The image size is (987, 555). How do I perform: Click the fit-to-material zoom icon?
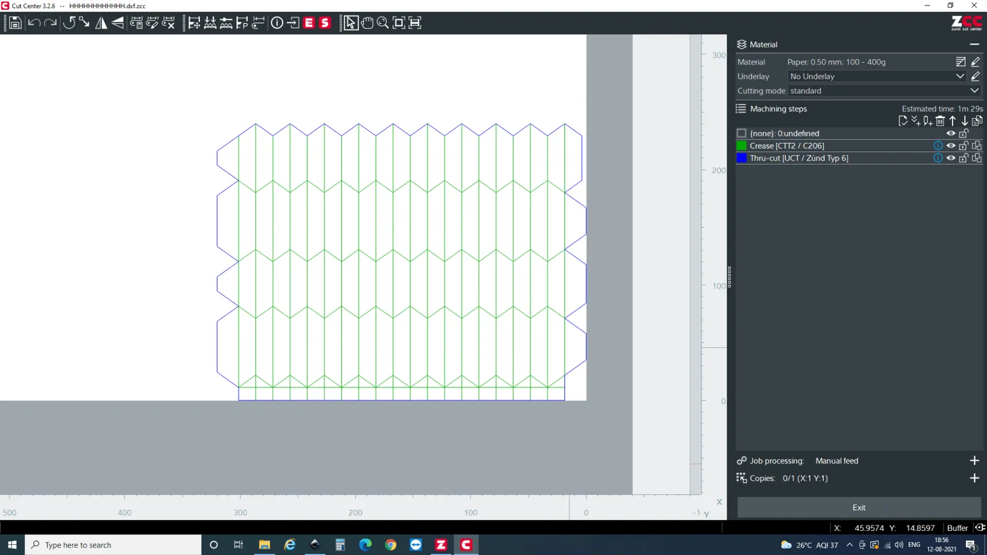415,23
